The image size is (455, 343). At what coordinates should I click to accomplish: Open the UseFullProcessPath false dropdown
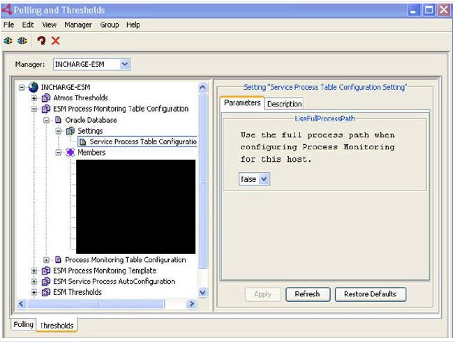point(264,179)
